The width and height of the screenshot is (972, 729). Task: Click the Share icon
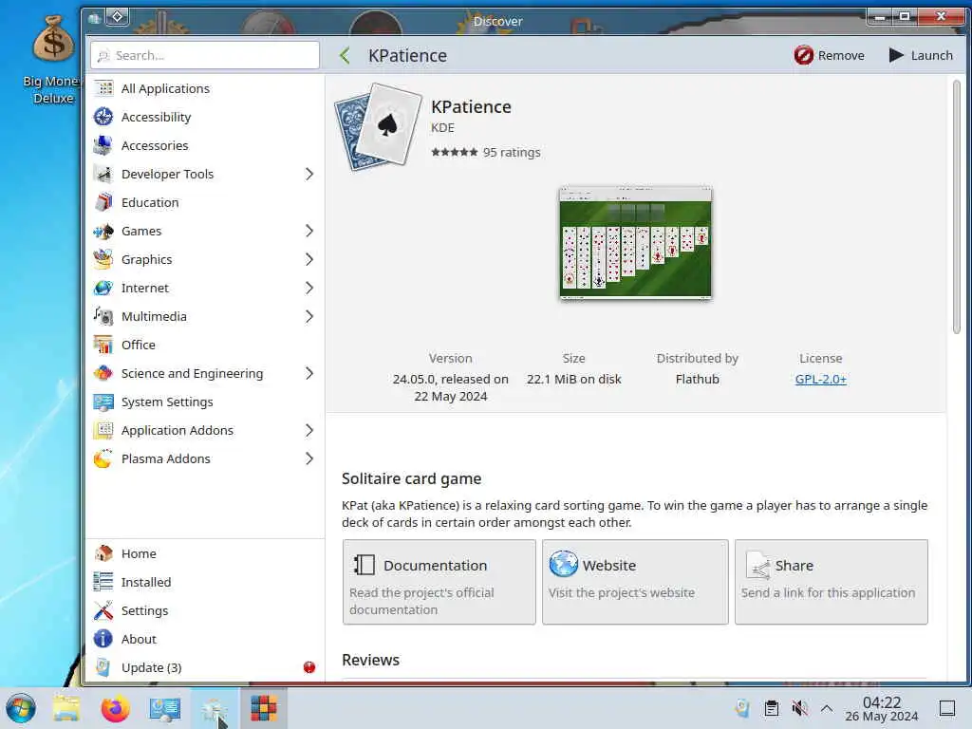[757, 566]
